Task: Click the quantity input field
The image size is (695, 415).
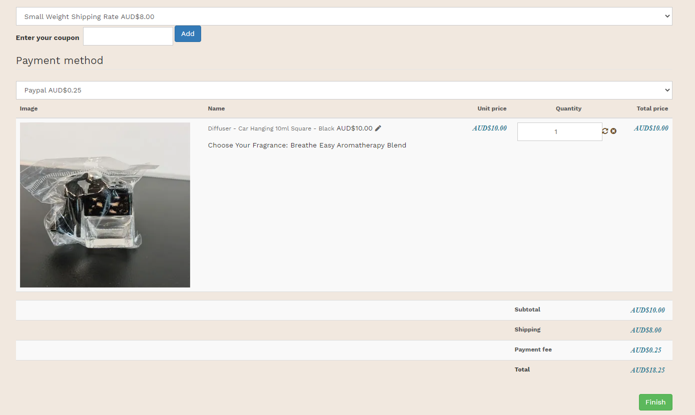Action: coord(559,132)
